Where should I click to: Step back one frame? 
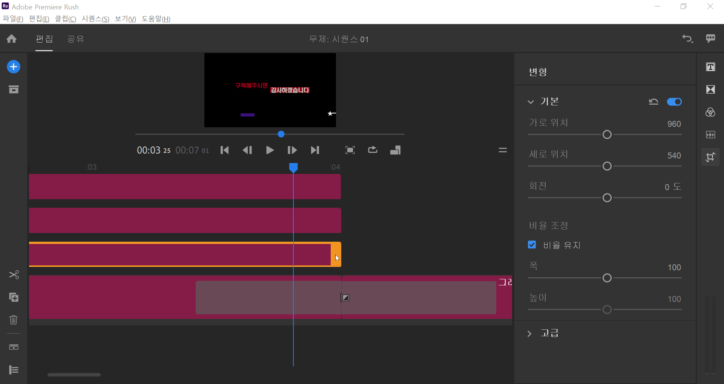click(x=247, y=150)
